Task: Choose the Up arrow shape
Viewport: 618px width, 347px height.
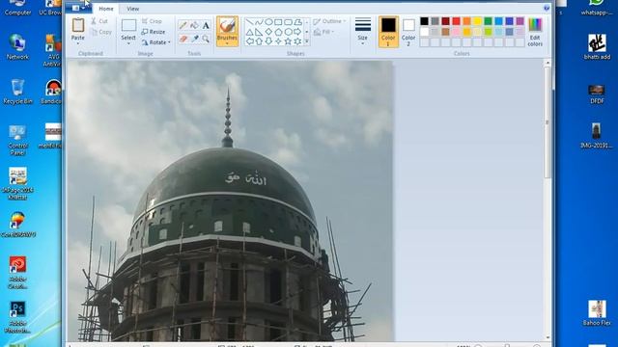Action: click(259, 41)
